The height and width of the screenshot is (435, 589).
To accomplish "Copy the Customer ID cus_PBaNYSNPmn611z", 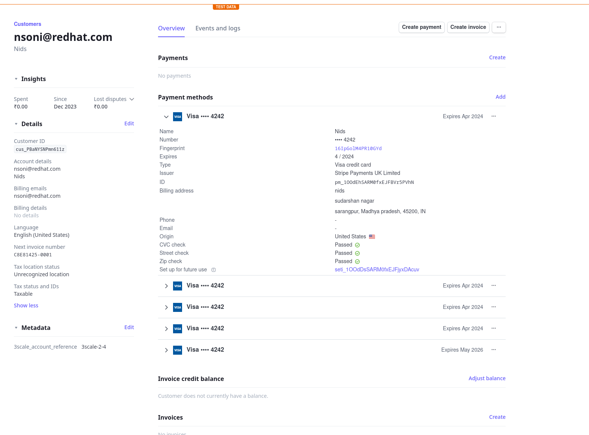I will [40, 149].
